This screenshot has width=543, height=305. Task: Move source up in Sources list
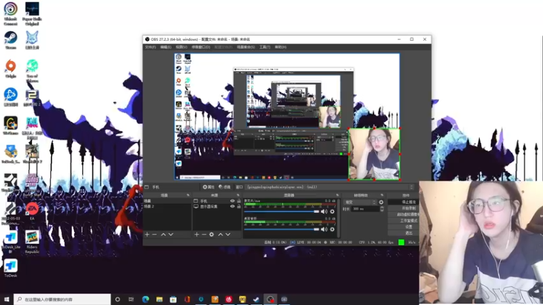220,235
